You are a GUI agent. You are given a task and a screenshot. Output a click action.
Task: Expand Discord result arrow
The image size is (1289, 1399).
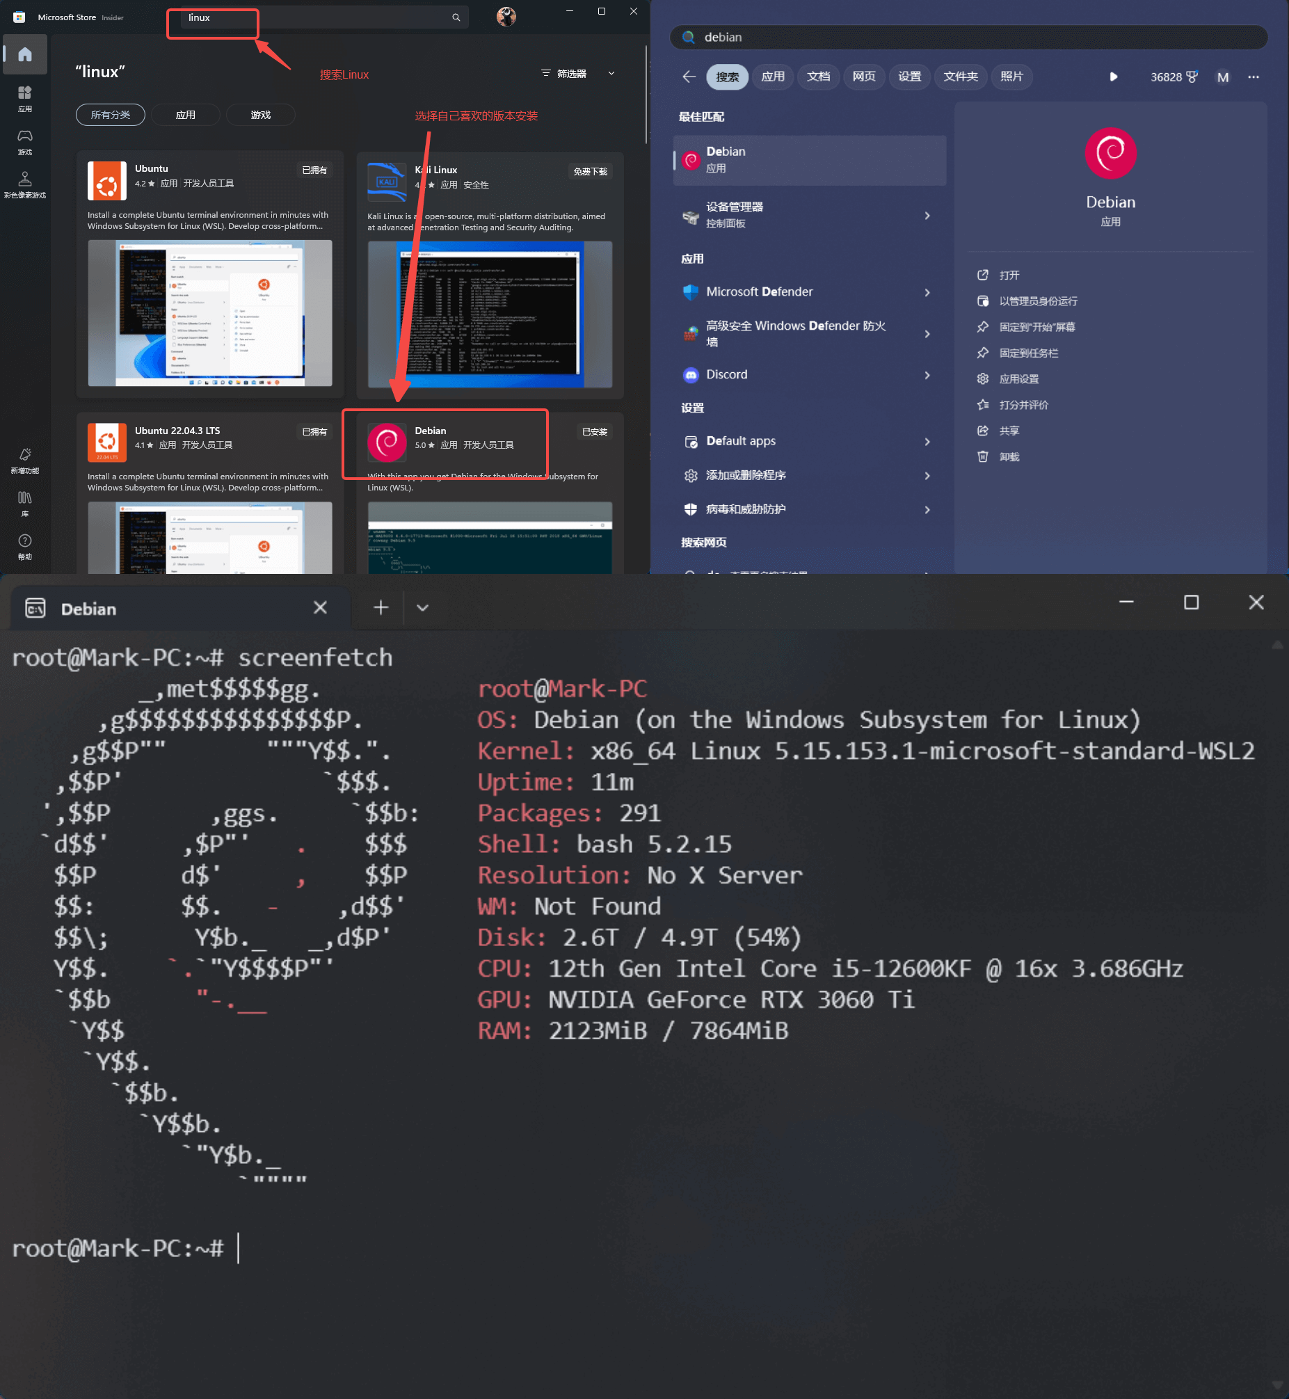click(x=927, y=375)
